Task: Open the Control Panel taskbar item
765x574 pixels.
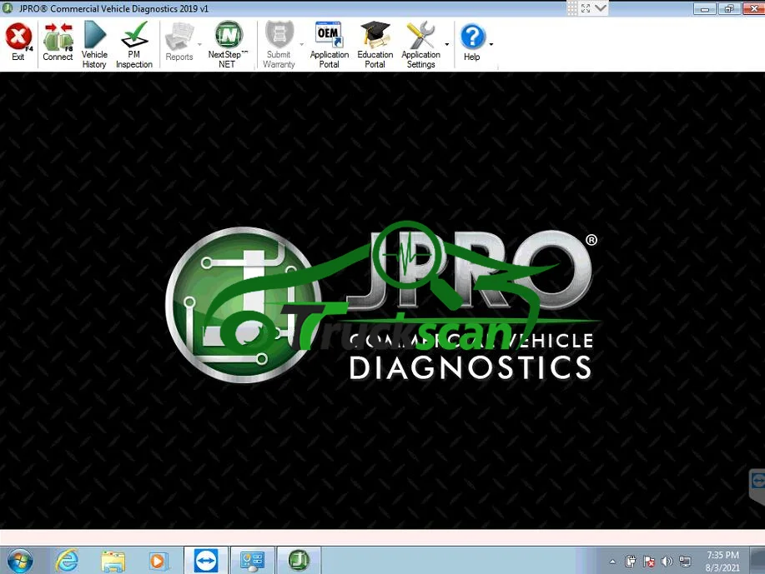Action: [x=252, y=561]
